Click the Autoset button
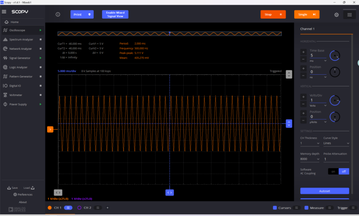 (325, 191)
